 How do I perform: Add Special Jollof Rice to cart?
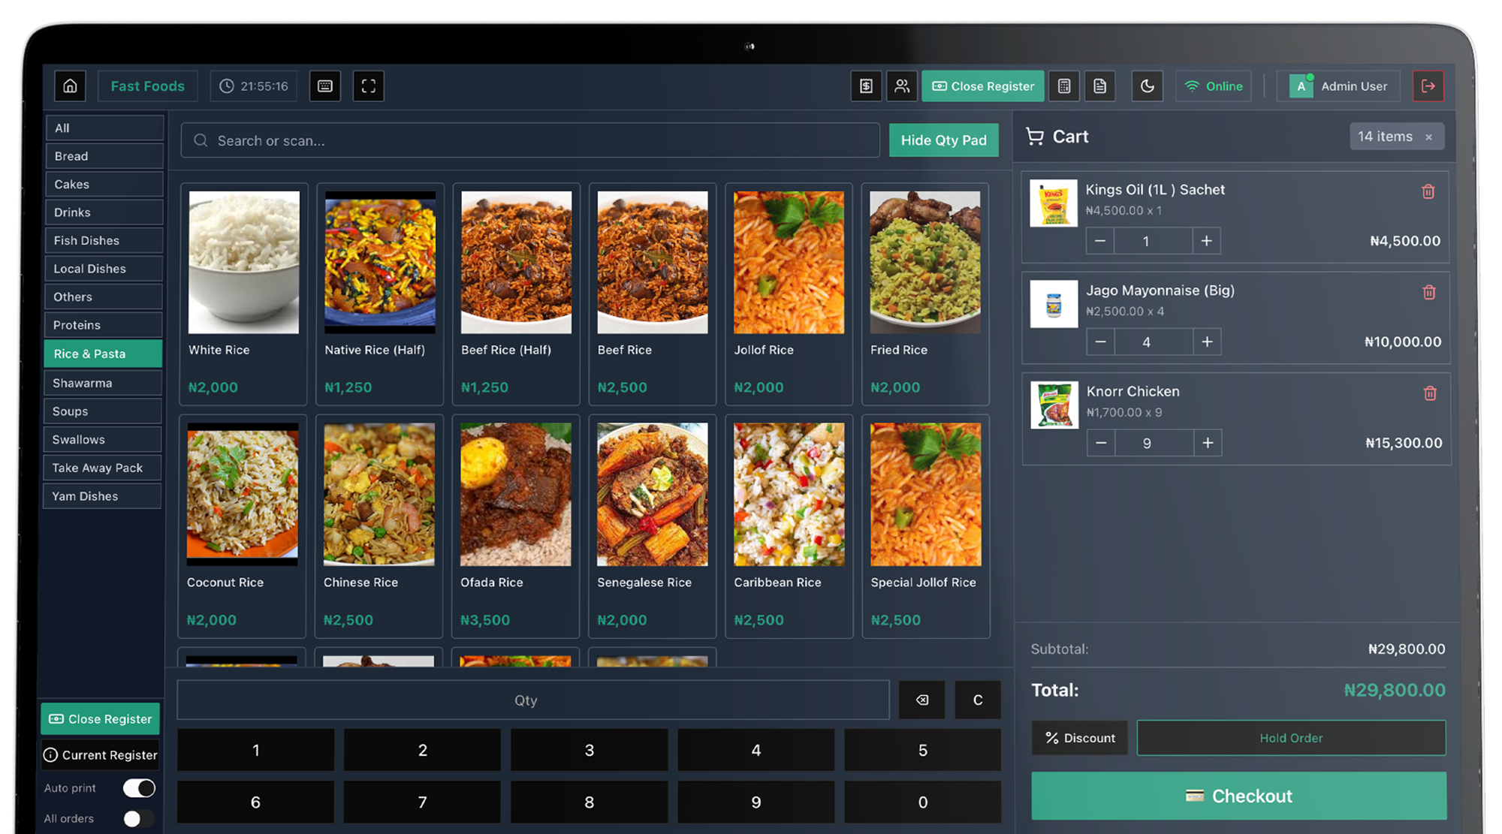pos(925,526)
